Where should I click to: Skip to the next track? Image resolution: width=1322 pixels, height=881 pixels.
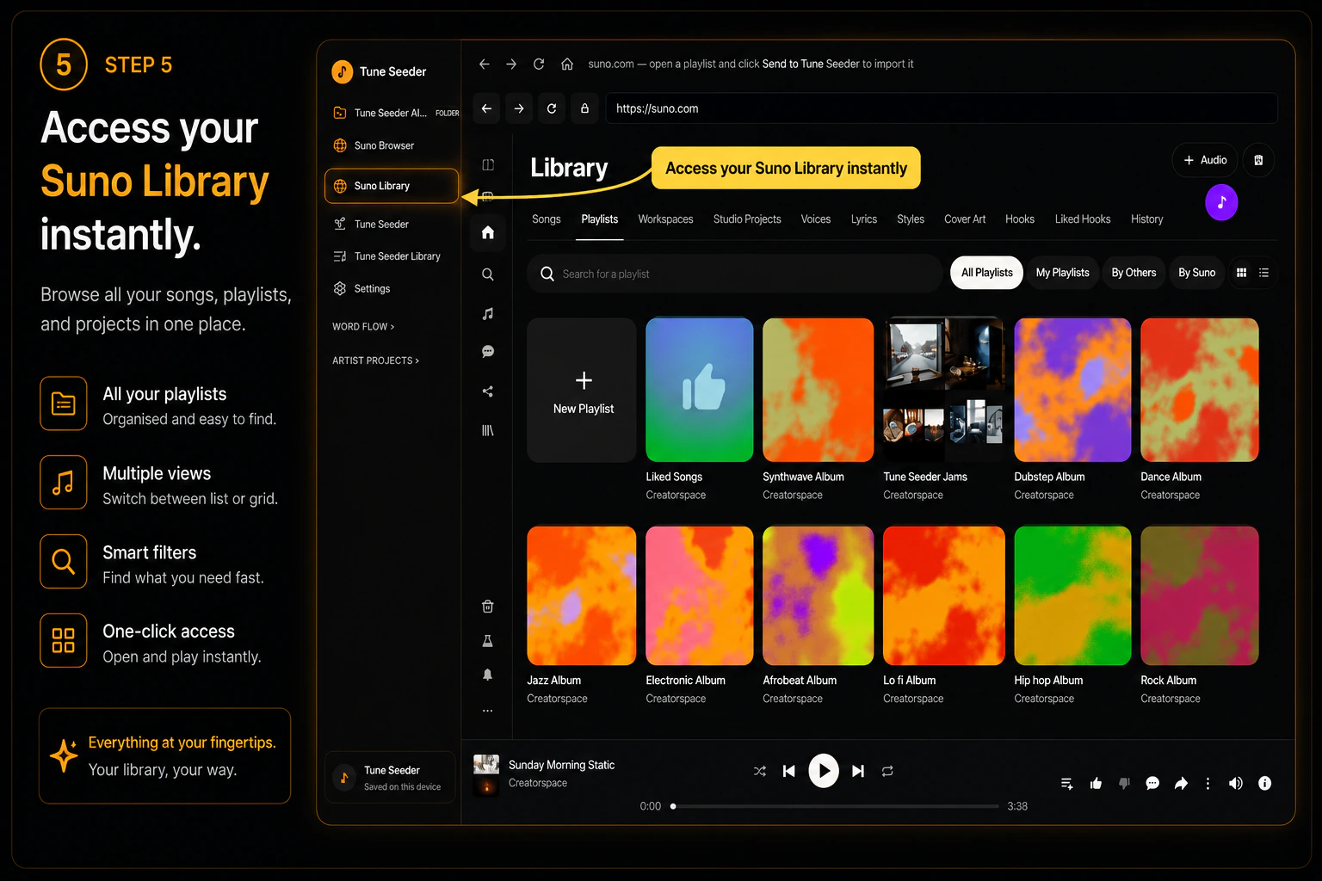[x=858, y=771]
